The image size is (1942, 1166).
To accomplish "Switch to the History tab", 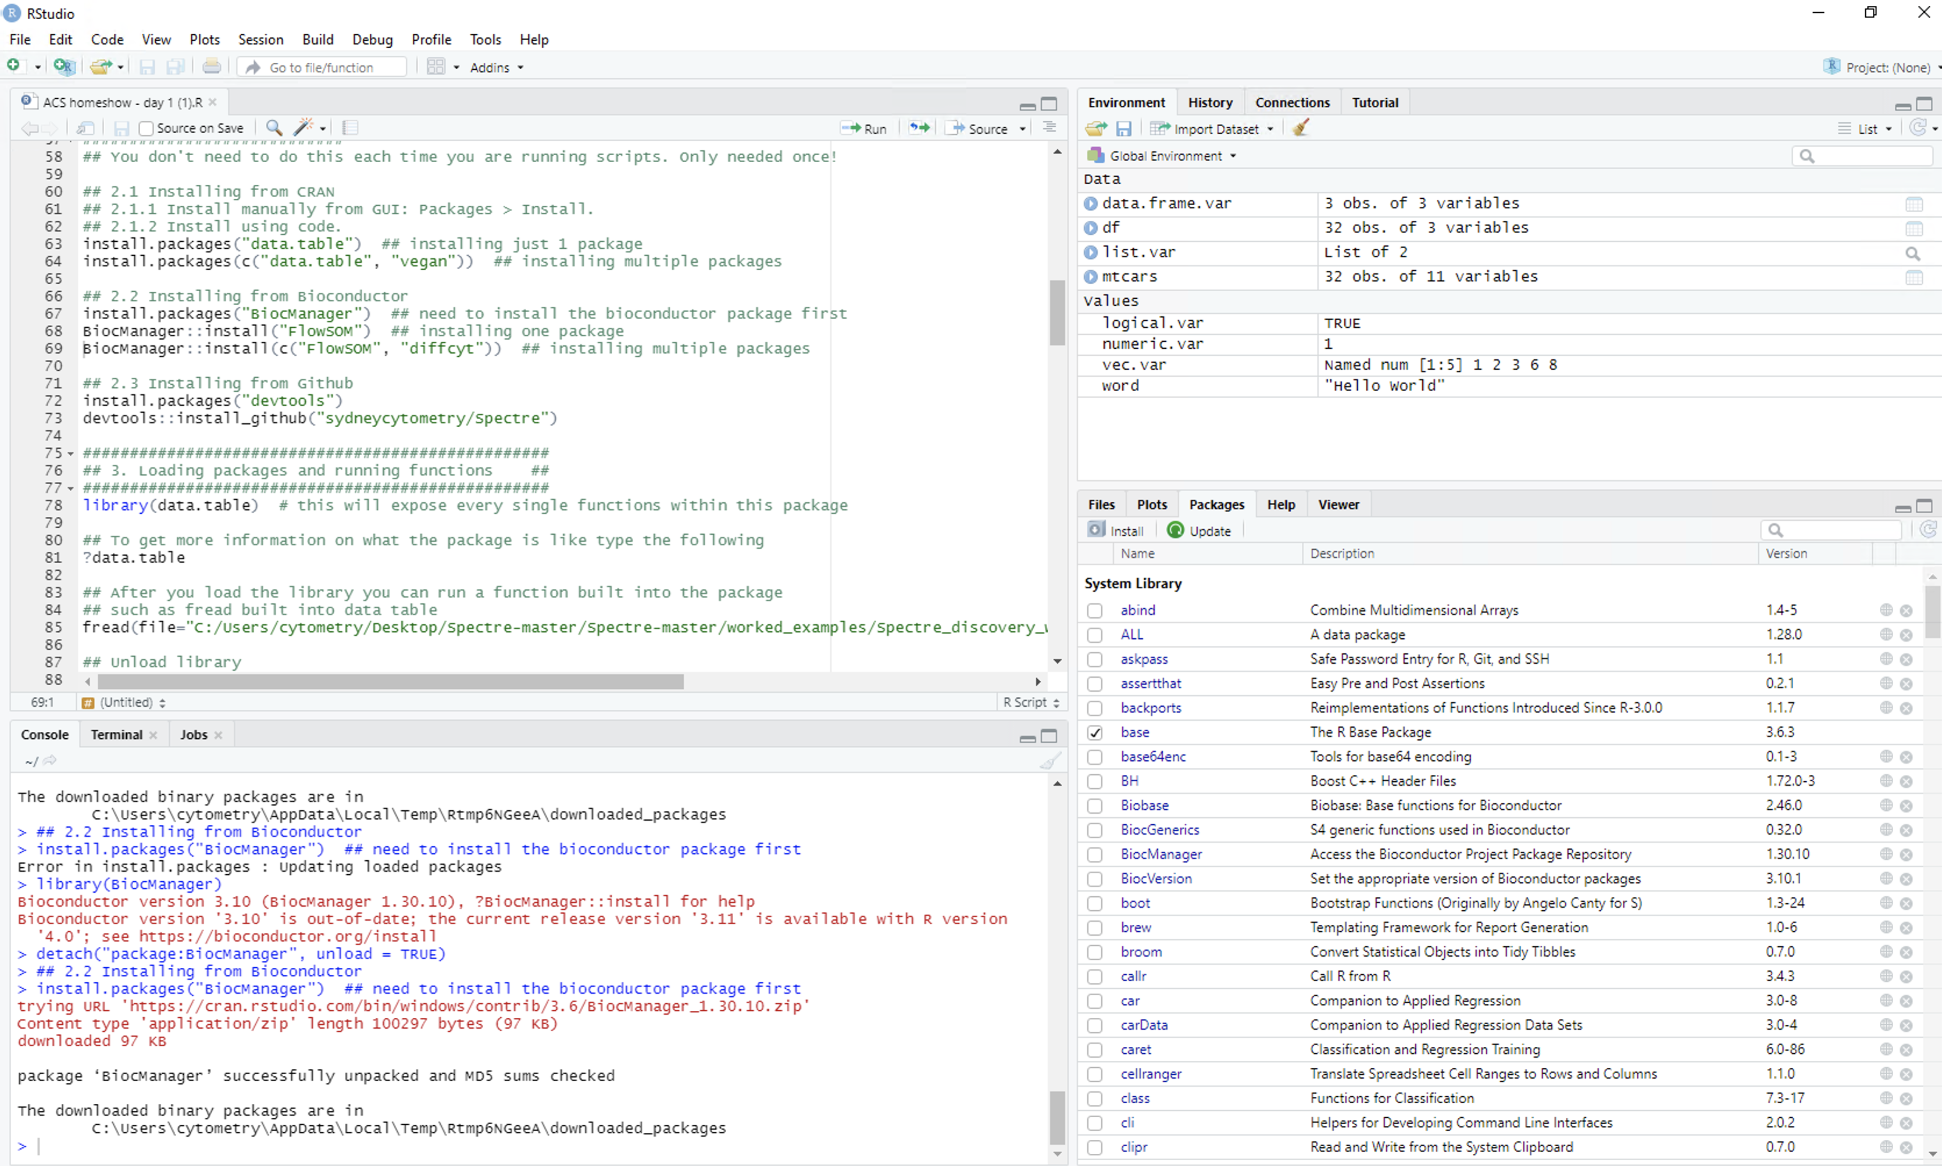I will click(1209, 102).
